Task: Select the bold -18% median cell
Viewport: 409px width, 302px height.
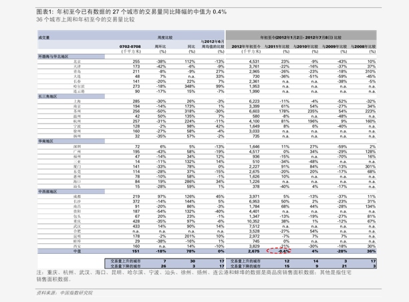Action: coord(161,251)
